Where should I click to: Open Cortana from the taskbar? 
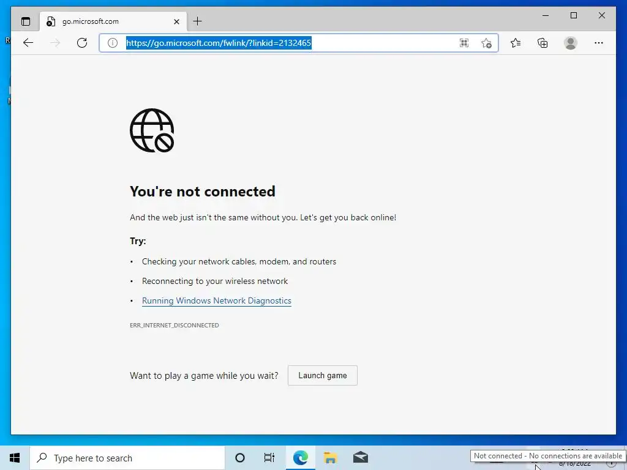coord(240,458)
